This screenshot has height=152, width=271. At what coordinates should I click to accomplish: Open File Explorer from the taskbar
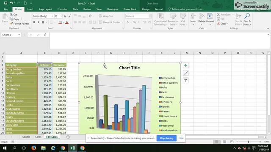pos(43,148)
